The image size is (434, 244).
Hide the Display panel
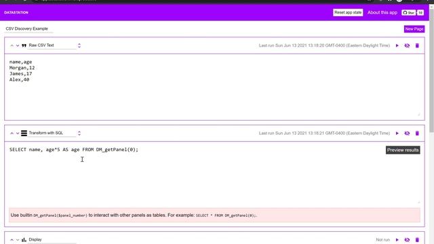pyautogui.click(x=407, y=240)
